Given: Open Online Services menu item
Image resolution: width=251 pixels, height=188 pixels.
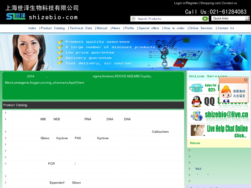Looking at the screenshot, I should coord(201,28).
